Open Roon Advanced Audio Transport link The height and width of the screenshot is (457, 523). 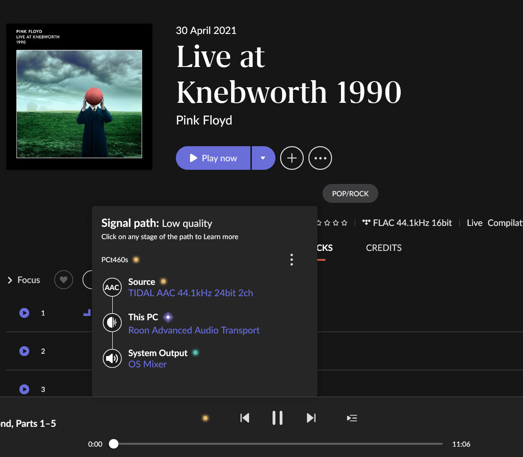pyautogui.click(x=194, y=330)
